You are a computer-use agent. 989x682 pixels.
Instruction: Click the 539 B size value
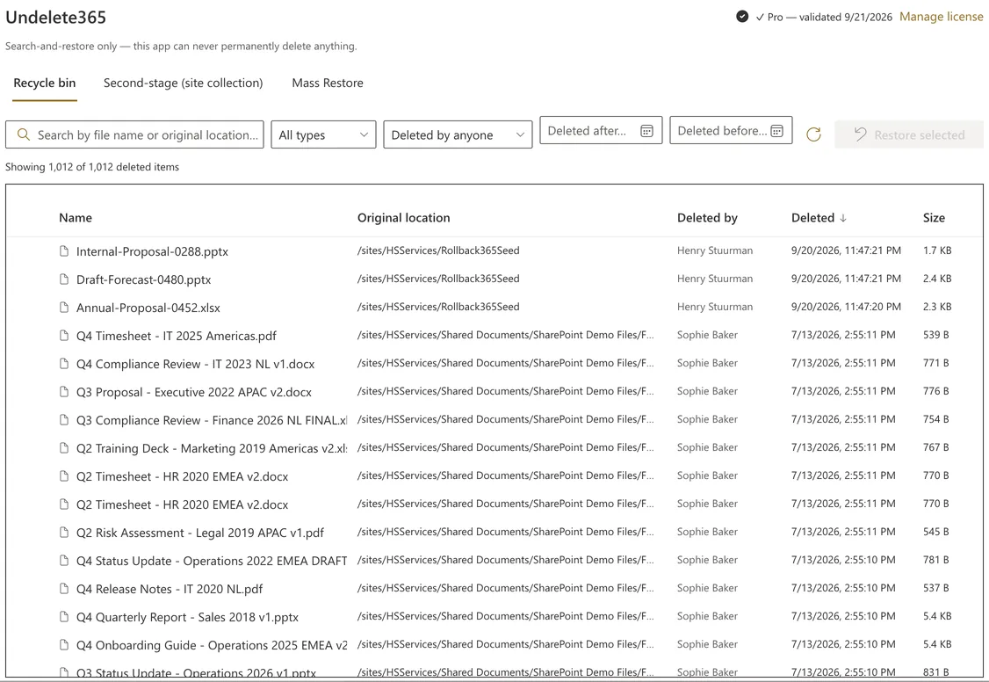tap(936, 334)
